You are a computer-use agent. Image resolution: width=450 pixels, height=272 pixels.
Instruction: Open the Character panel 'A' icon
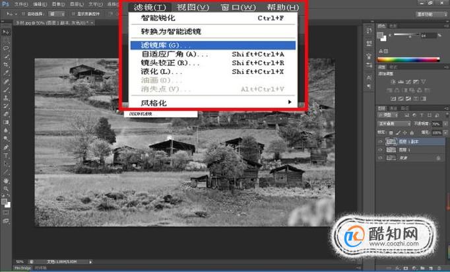(369, 77)
